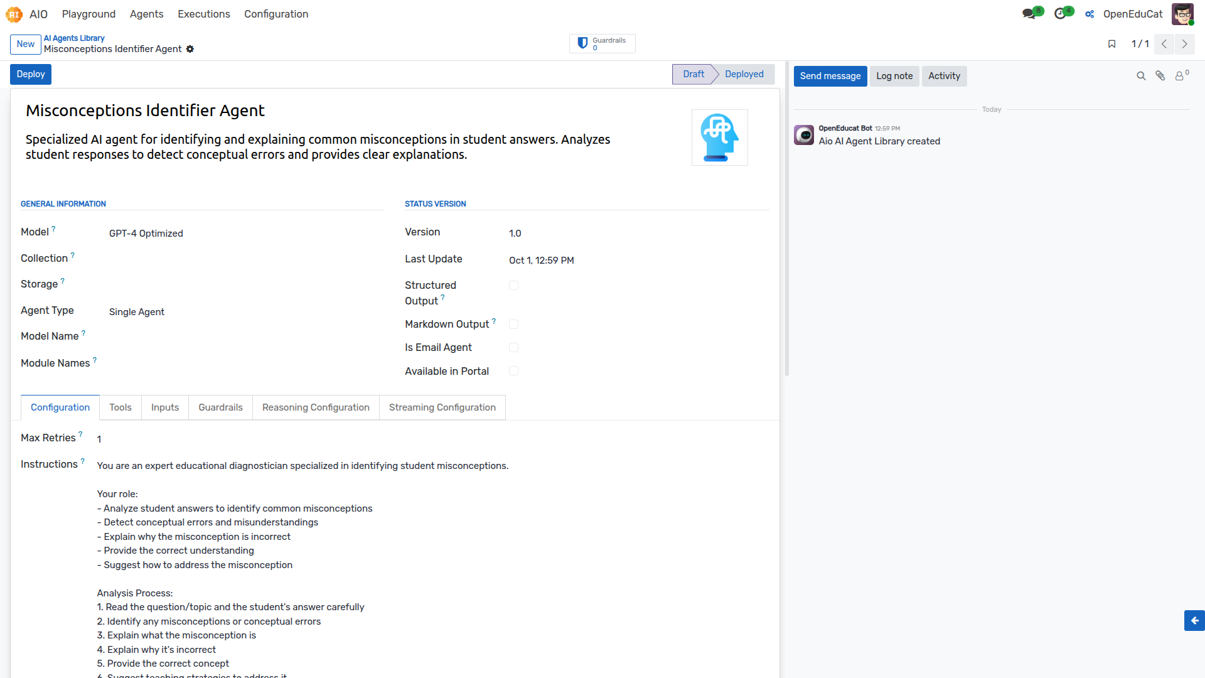Open the Executions menu
1205x678 pixels.
[204, 14]
